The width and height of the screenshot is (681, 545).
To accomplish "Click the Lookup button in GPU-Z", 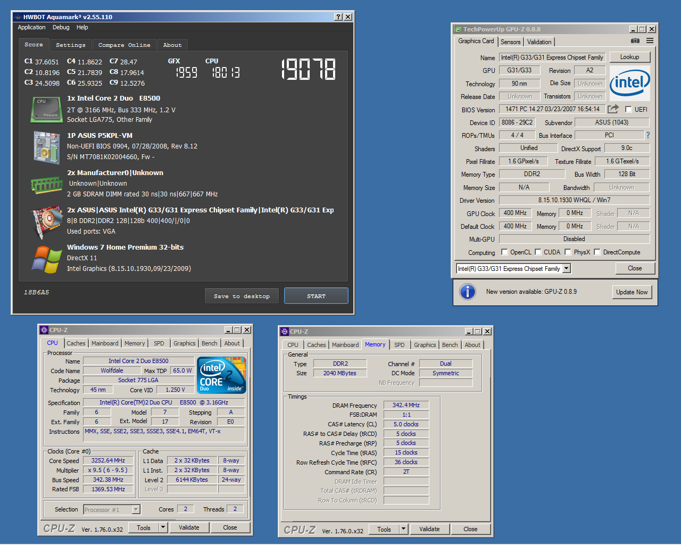I will tap(629, 57).
